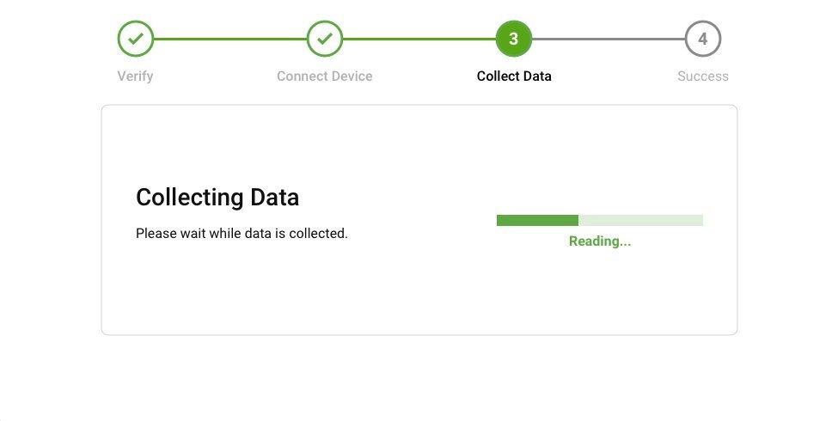Screen dimensions: 838x421
Task: Jump to the Success step label
Action: [x=703, y=76]
